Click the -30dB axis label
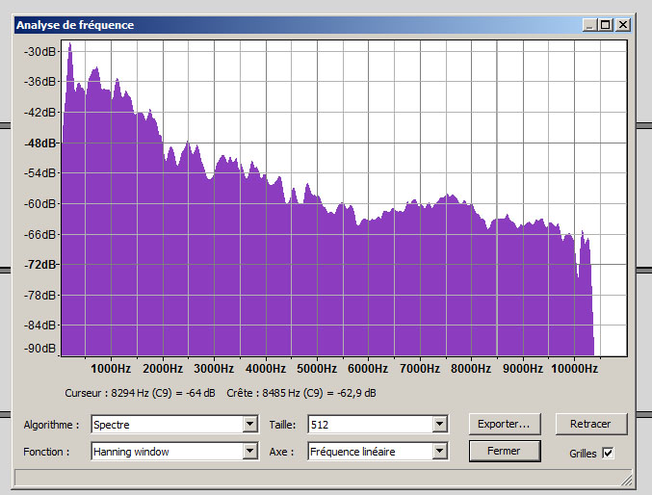This screenshot has height=495, width=652. (39, 52)
